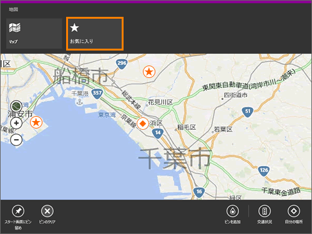Click ピンのクリア clear pins button
The image size is (312, 234).
[47, 214]
